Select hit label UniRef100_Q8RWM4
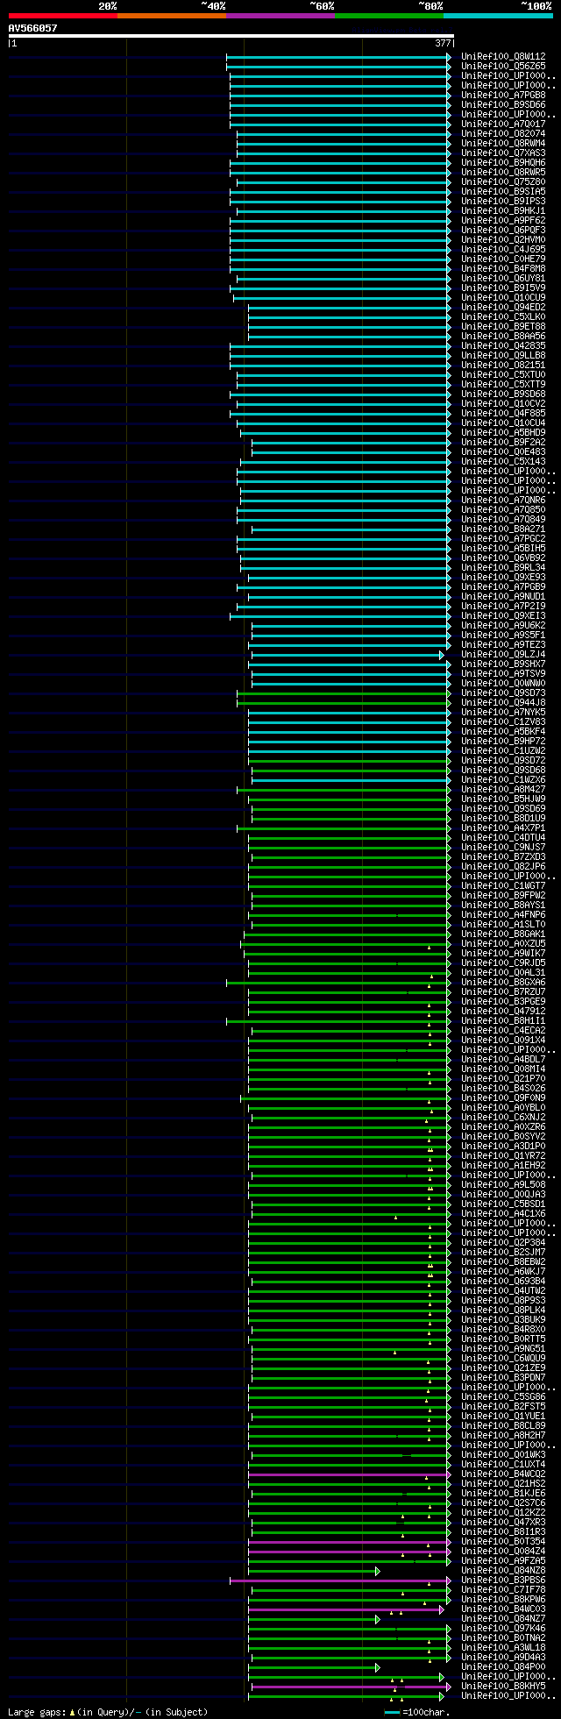561x1719 pixels. 503,144
